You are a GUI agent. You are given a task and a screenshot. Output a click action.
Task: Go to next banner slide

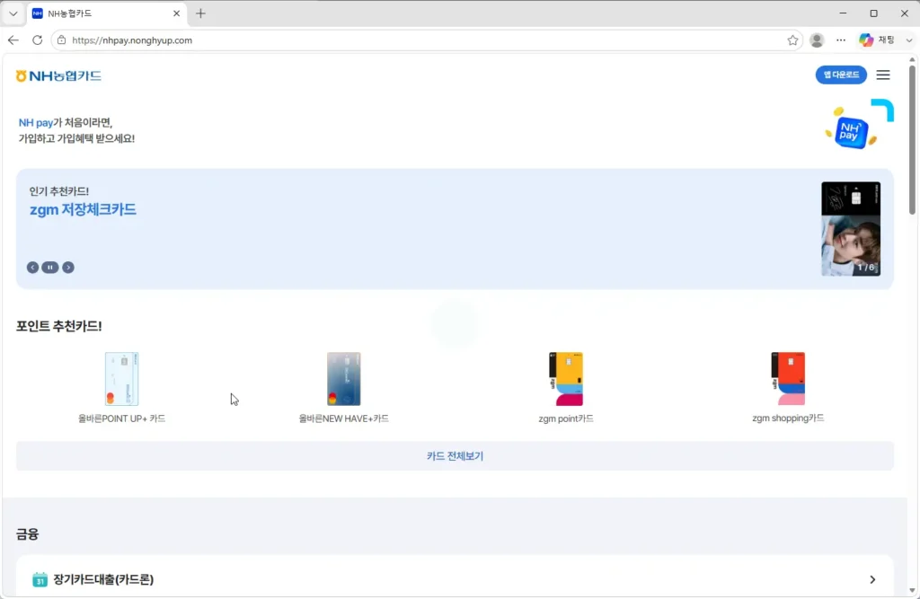[x=68, y=268]
